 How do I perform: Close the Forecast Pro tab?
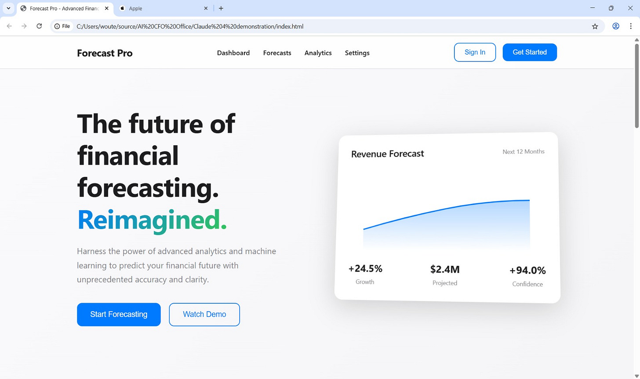pyautogui.click(x=107, y=8)
